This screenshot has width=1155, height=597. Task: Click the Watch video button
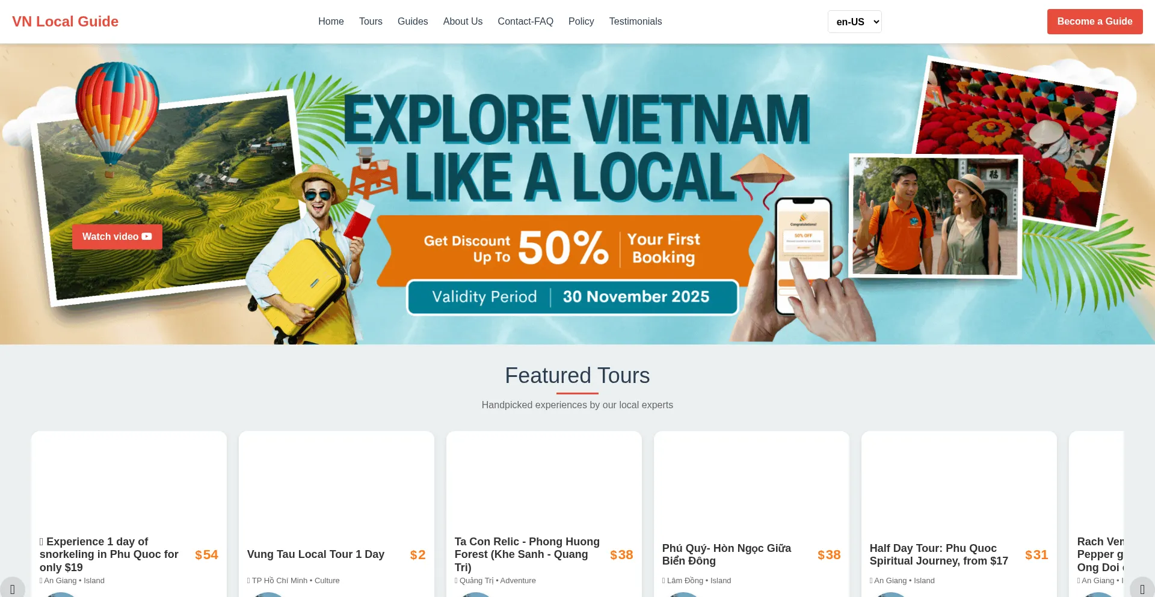pyautogui.click(x=117, y=237)
